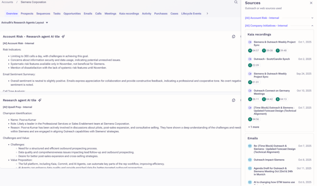This screenshot has height=186, width=317.
Task: Jump to 22:09 timestamp in Scott/Carolin Synch
Action: (x=254, y=65)
